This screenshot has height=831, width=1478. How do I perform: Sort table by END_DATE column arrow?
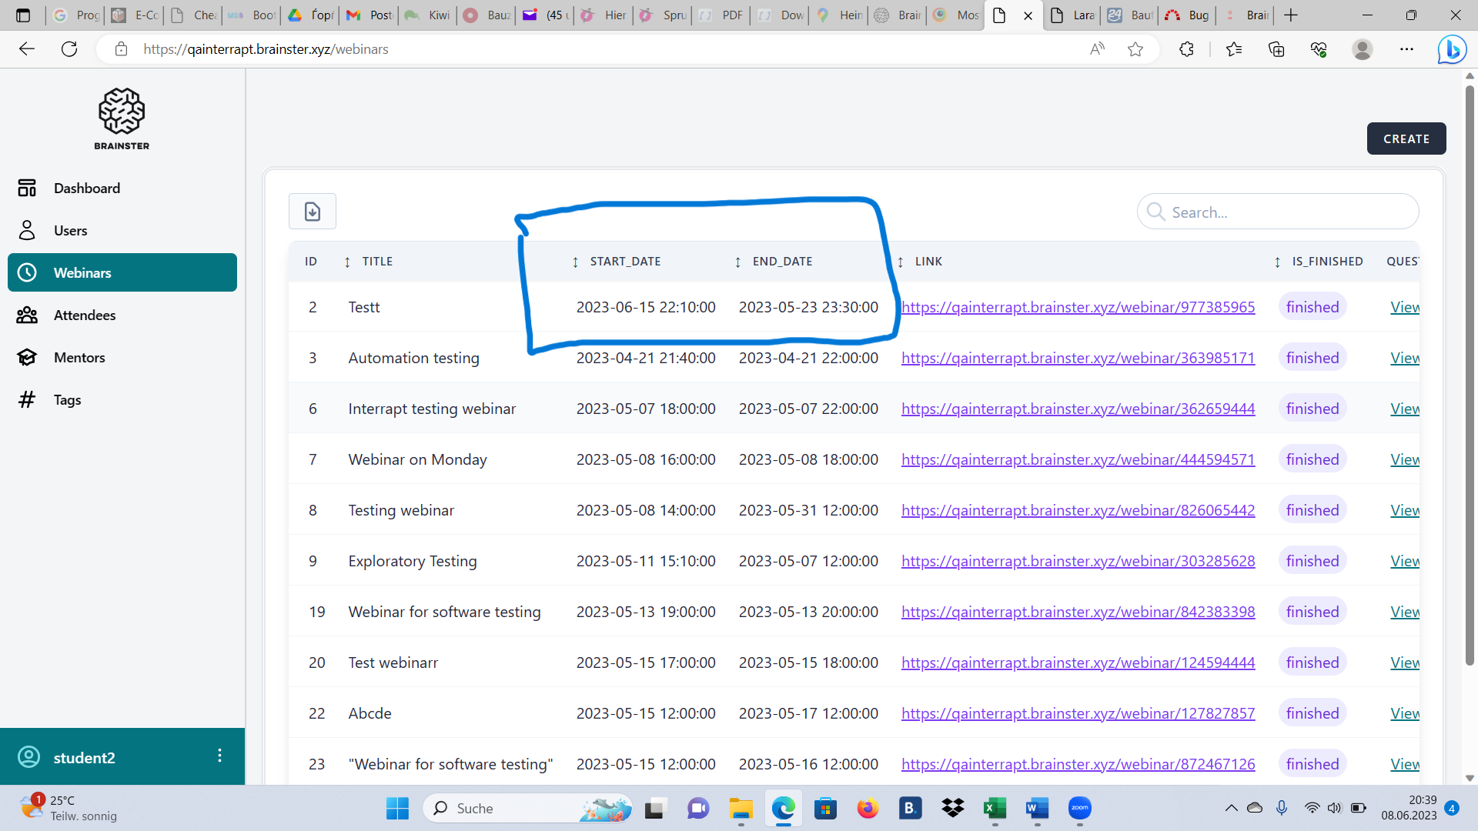click(737, 262)
